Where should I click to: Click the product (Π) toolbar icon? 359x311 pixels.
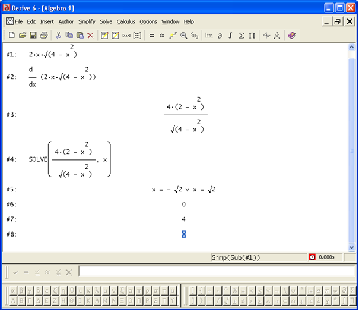pyautogui.click(x=252, y=36)
